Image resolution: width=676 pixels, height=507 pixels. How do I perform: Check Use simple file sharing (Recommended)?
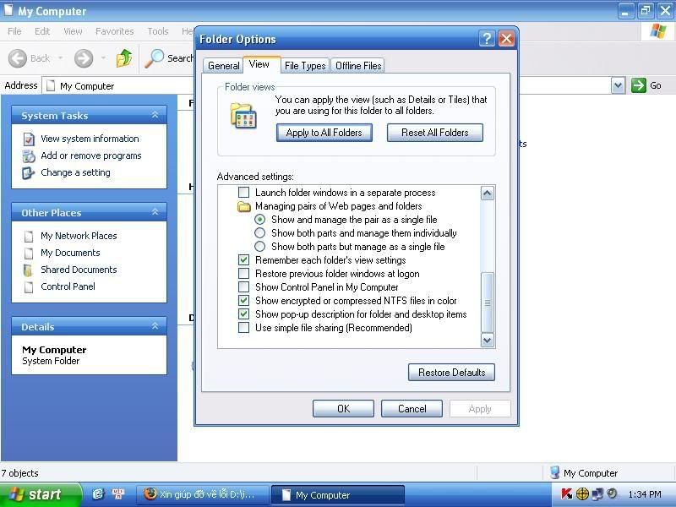point(243,328)
